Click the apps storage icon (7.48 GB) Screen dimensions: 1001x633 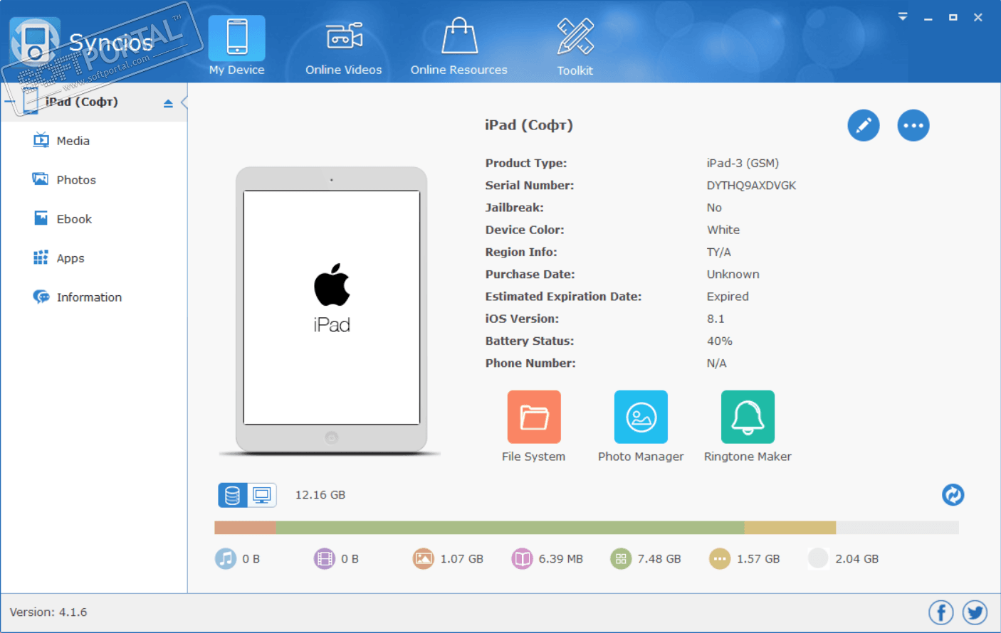click(621, 559)
